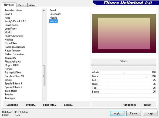The image size is (159, 118).
Task: Open the Help button
Action: [x=150, y=113]
